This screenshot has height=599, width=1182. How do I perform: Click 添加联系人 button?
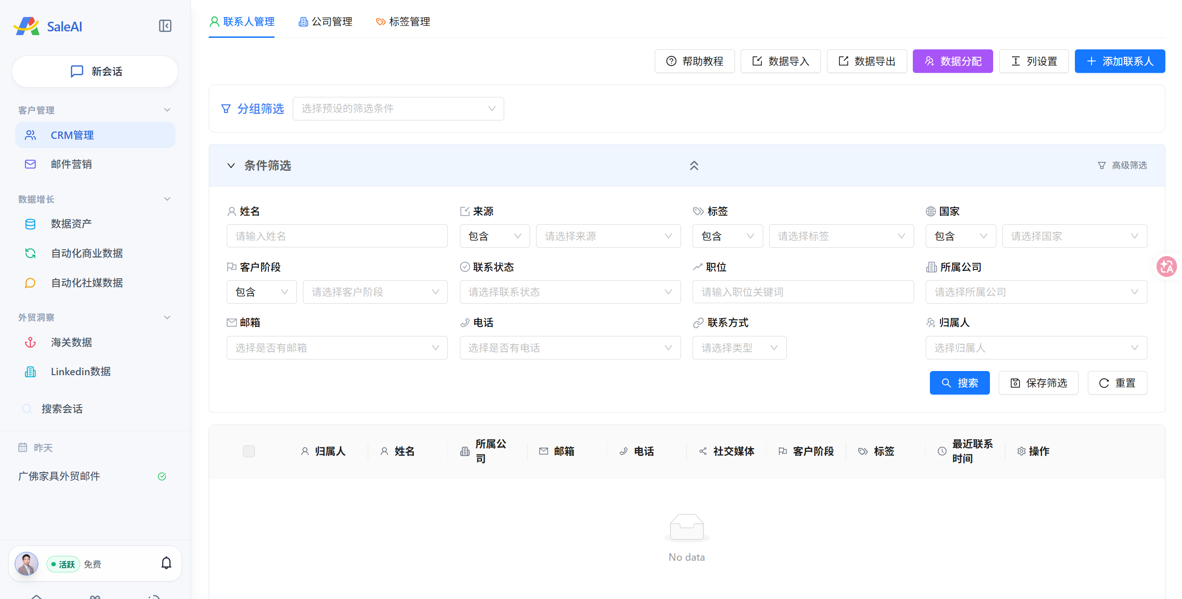1120,61
